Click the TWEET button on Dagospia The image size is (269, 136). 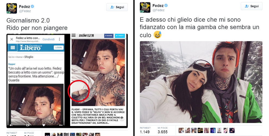pyautogui.click(x=120, y=36)
